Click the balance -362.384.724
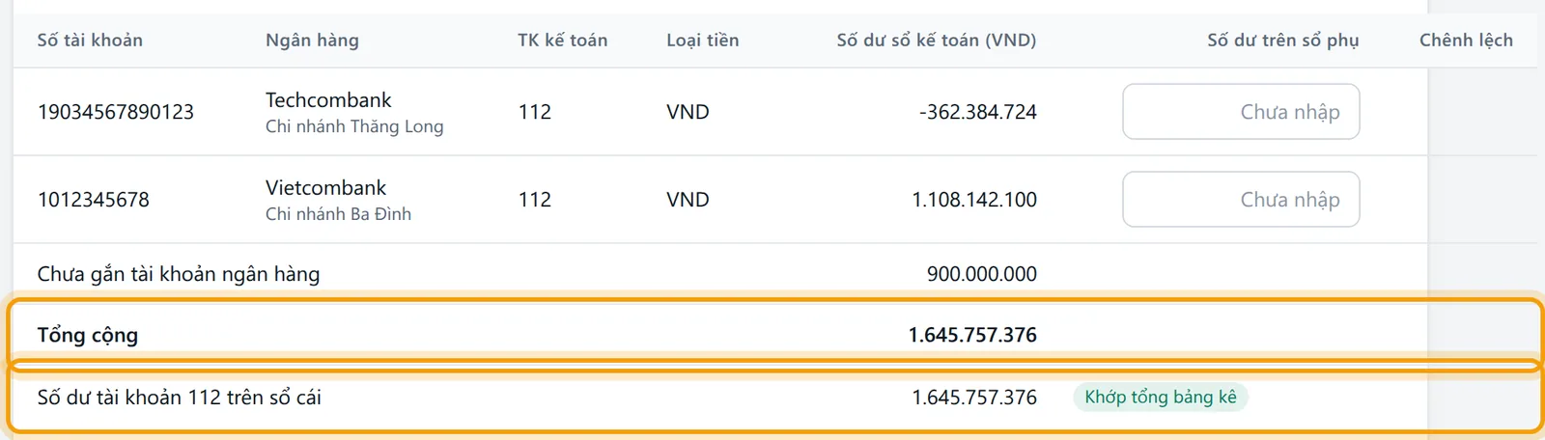This screenshot has height=440, width=1545. pyautogui.click(x=978, y=112)
